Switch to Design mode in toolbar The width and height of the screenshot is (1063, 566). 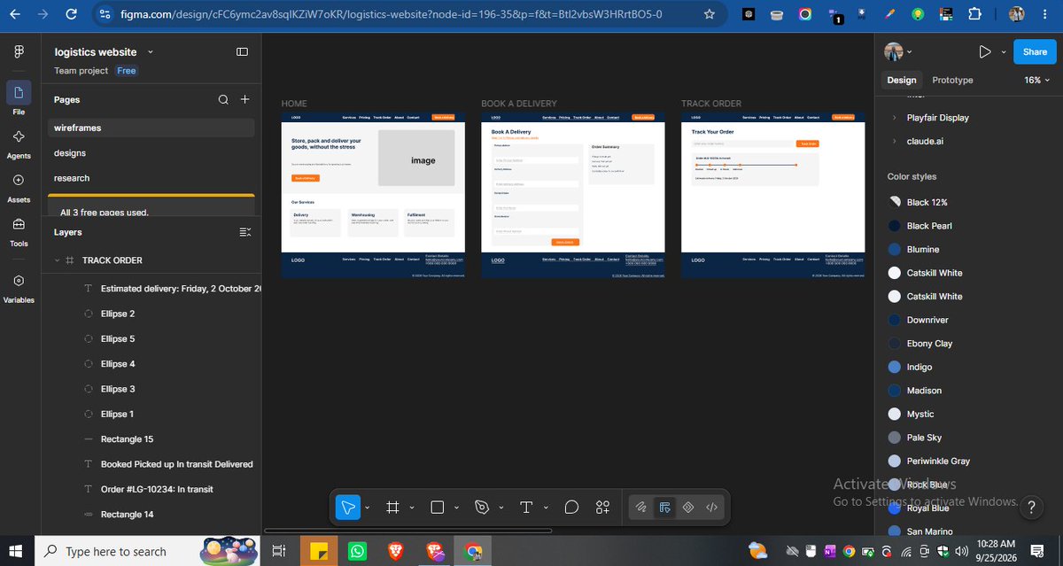point(664,508)
